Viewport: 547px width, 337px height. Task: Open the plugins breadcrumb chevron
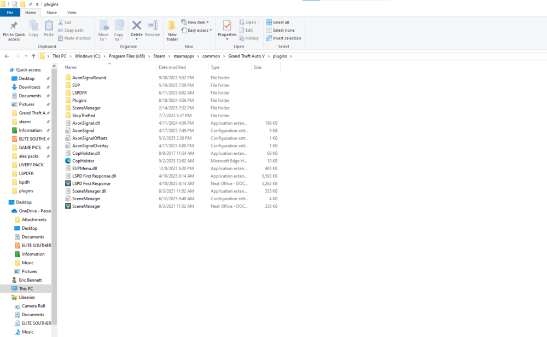pos(291,56)
